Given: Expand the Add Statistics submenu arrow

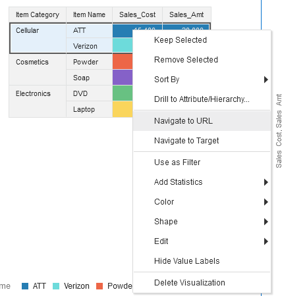Looking at the screenshot, I should coord(266,182).
